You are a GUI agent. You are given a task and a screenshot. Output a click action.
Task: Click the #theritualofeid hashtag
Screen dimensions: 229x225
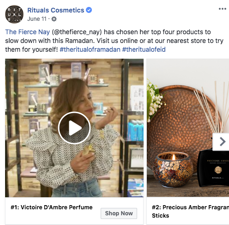(x=144, y=49)
